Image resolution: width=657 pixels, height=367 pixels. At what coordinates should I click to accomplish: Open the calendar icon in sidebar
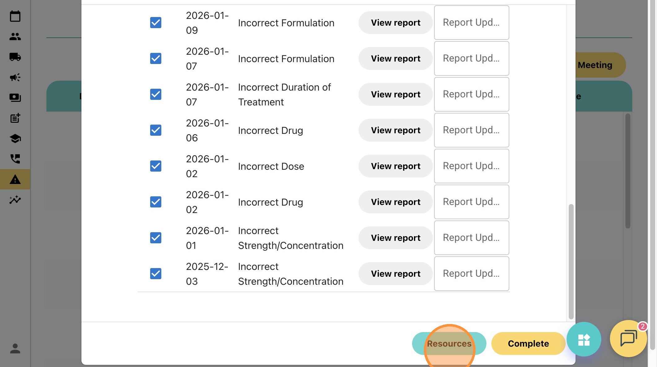click(x=15, y=16)
